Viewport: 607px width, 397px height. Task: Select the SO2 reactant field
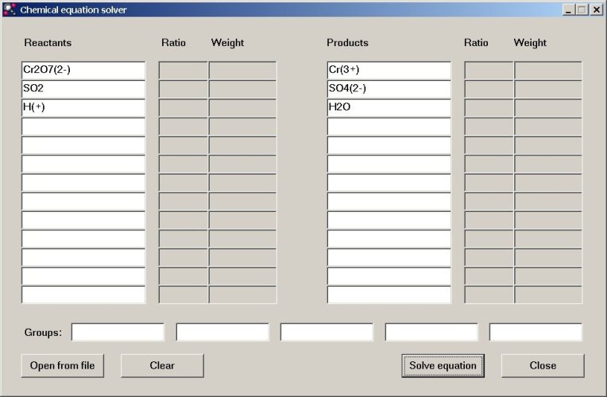(x=83, y=89)
